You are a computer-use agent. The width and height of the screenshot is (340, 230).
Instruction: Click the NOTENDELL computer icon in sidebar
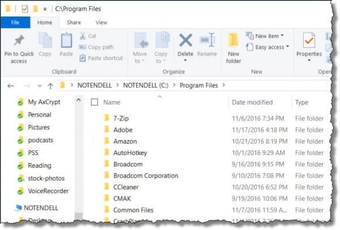click(x=18, y=208)
